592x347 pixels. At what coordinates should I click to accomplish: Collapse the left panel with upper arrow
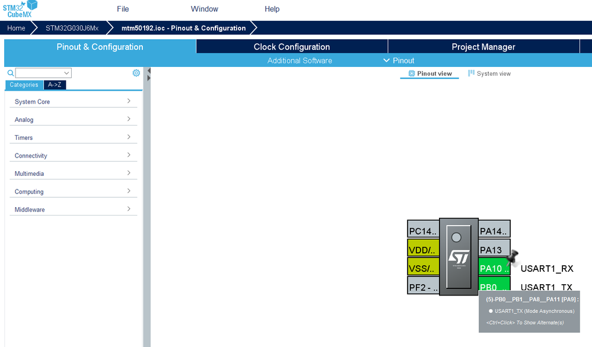pyautogui.click(x=149, y=71)
